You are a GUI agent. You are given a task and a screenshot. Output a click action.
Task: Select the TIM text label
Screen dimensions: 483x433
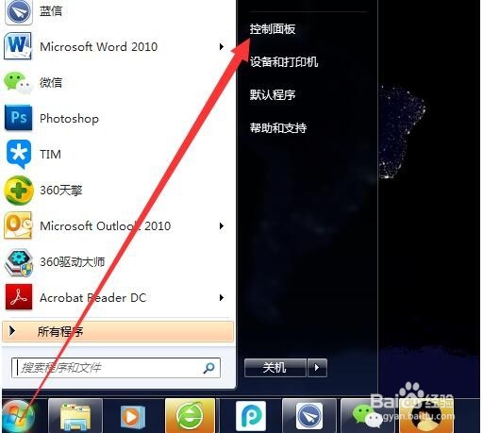click(x=50, y=155)
